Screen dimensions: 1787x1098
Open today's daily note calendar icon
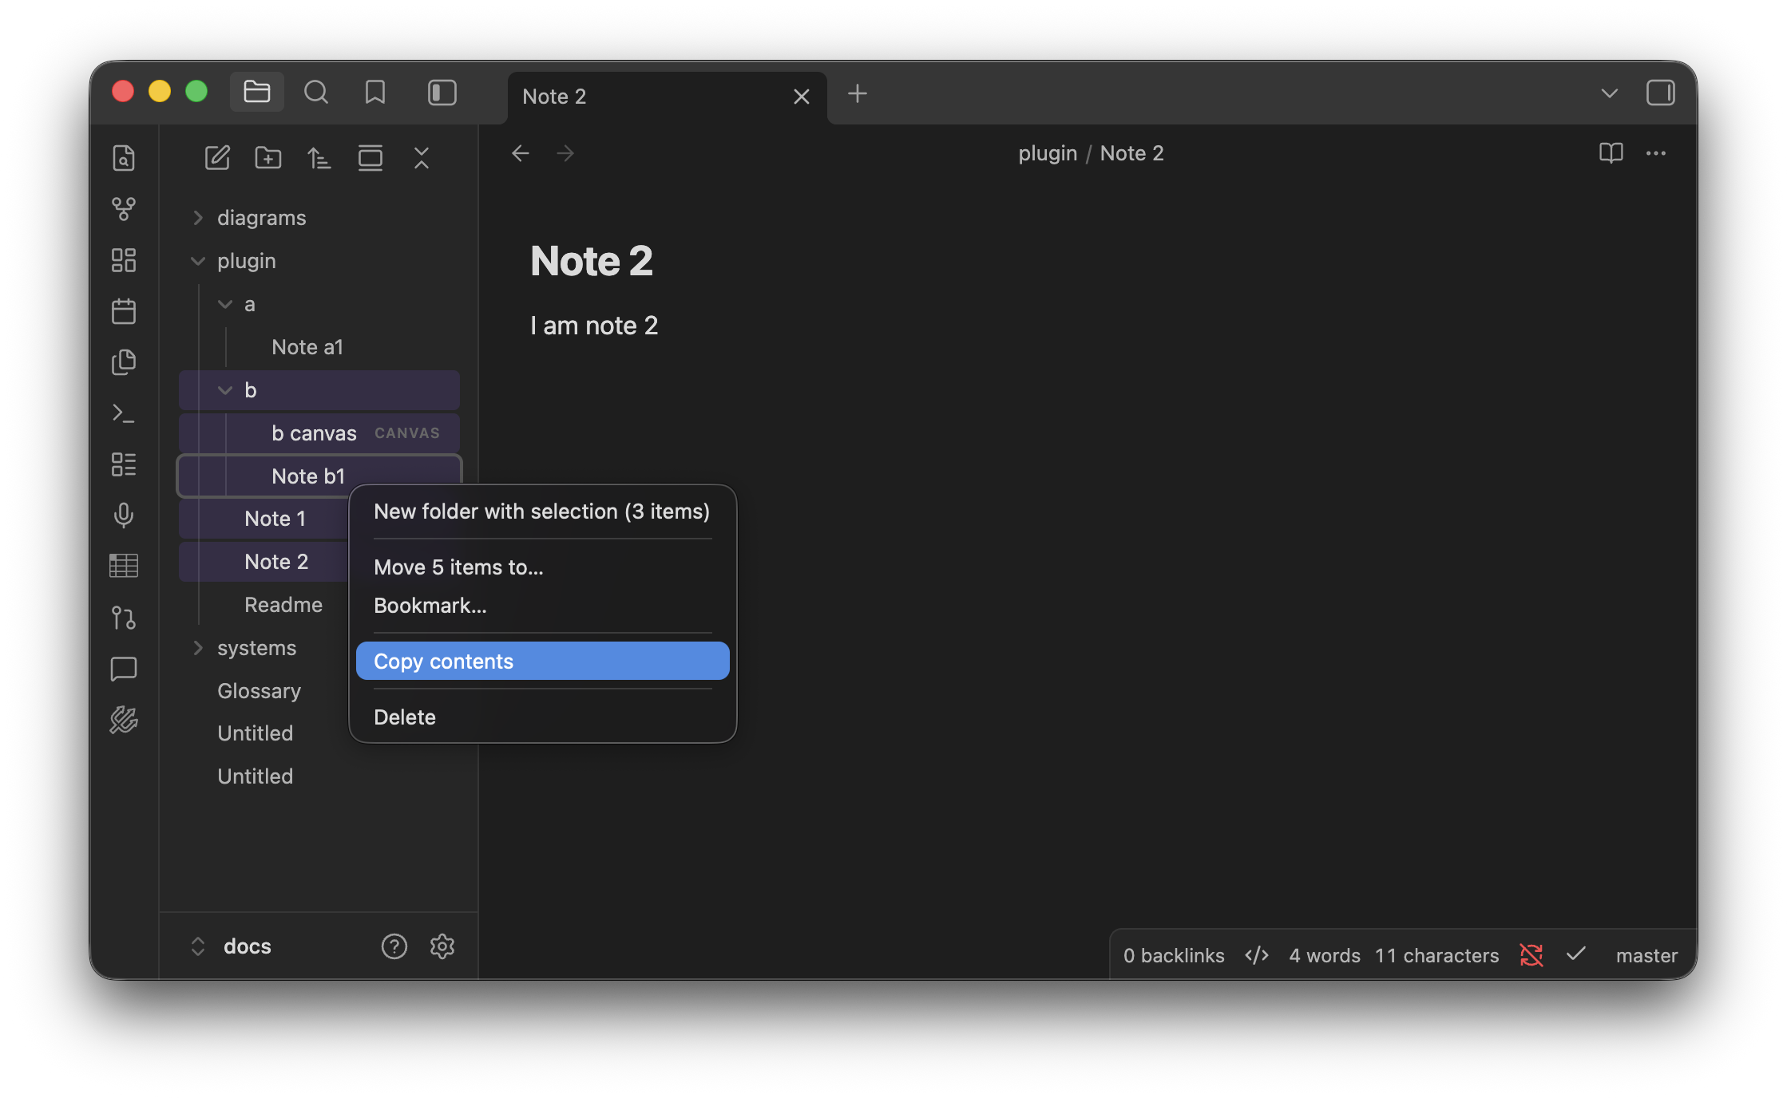coord(124,311)
